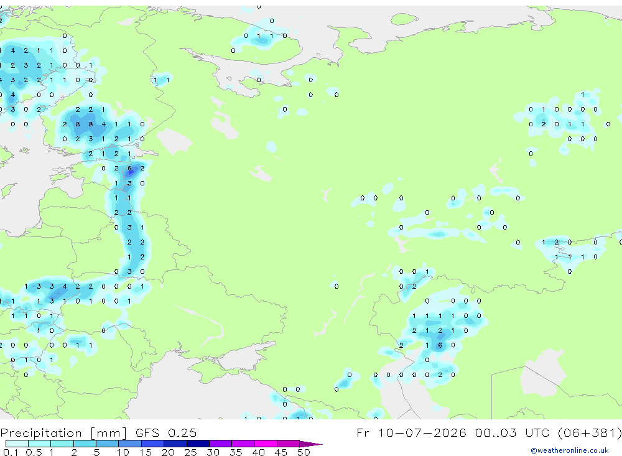Click the legend scale value "35"
The height and width of the screenshot is (456, 622).
coord(236,452)
